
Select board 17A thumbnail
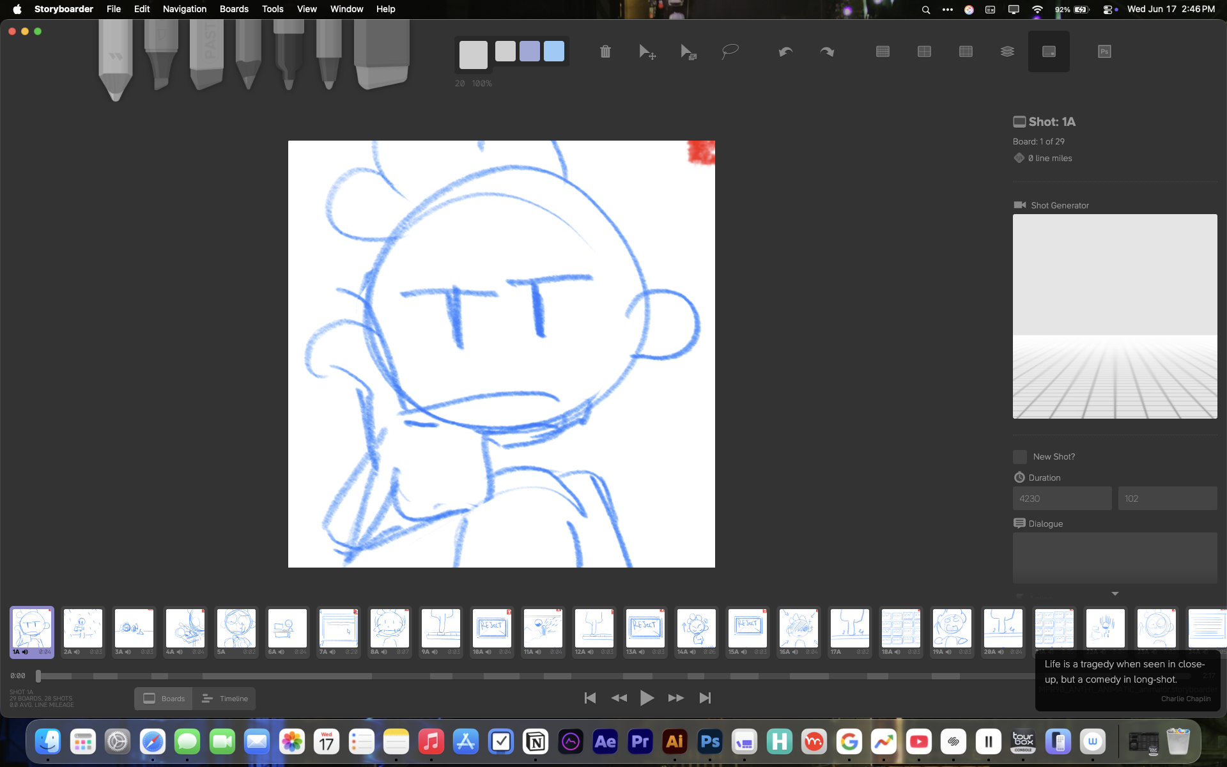(x=850, y=632)
